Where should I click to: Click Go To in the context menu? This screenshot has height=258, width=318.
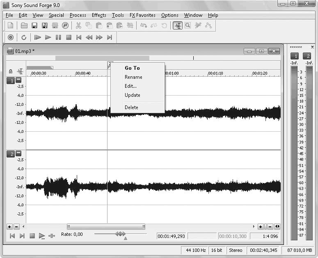(132, 68)
